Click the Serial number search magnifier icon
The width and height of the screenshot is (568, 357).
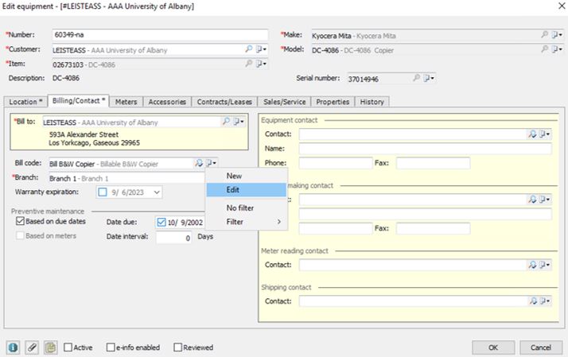point(417,78)
